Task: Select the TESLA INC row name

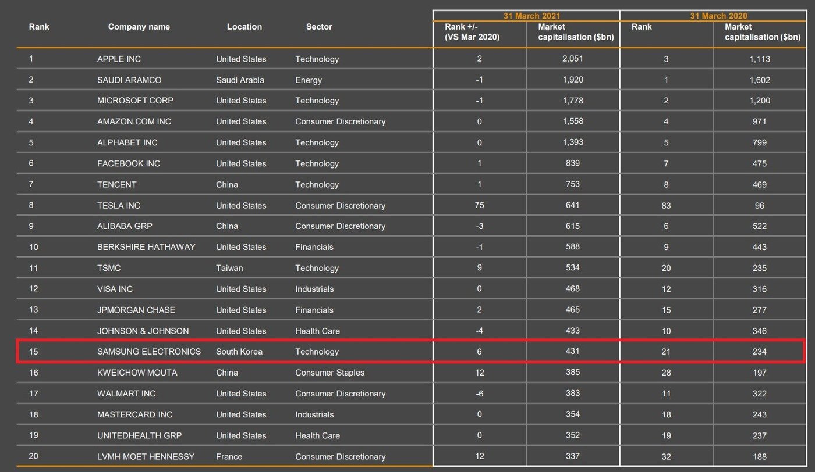Action: 119,205
